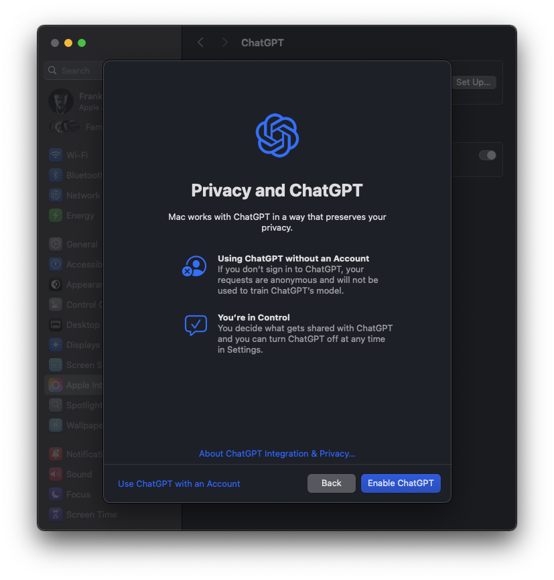Select the Network globe icon
The width and height of the screenshot is (554, 580).
pos(56,195)
